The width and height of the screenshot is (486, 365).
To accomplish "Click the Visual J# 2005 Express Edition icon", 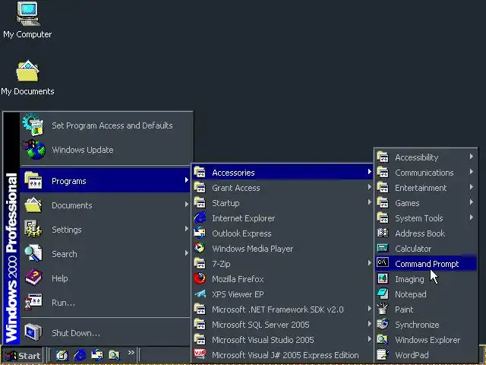I will pyautogui.click(x=200, y=355).
